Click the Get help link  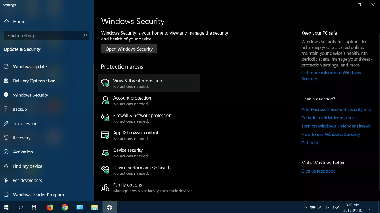point(310,143)
